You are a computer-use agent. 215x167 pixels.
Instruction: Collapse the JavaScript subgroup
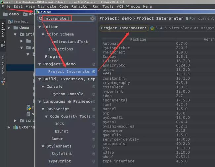(43, 109)
